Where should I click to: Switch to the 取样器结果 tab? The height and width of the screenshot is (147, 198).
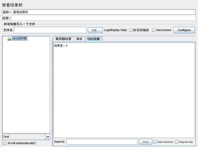click(x=64, y=39)
